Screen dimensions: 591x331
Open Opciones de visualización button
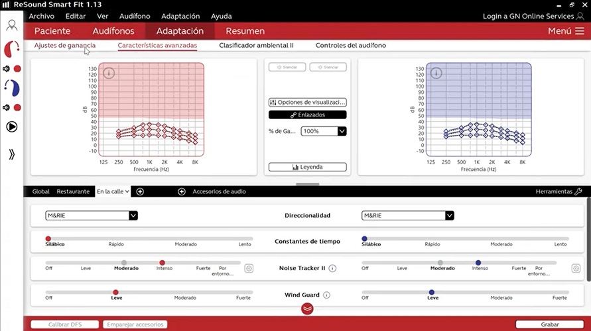(x=308, y=103)
